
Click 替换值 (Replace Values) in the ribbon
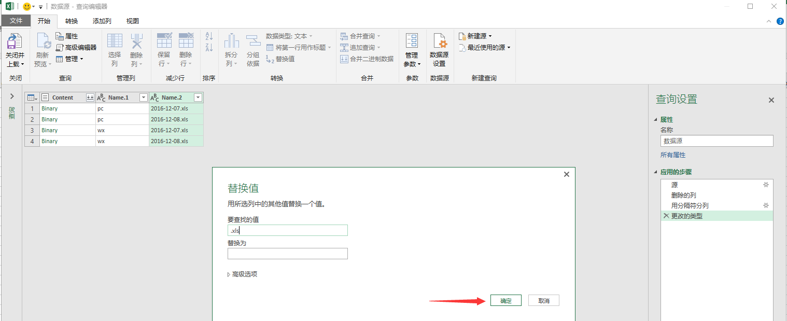click(x=280, y=59)
